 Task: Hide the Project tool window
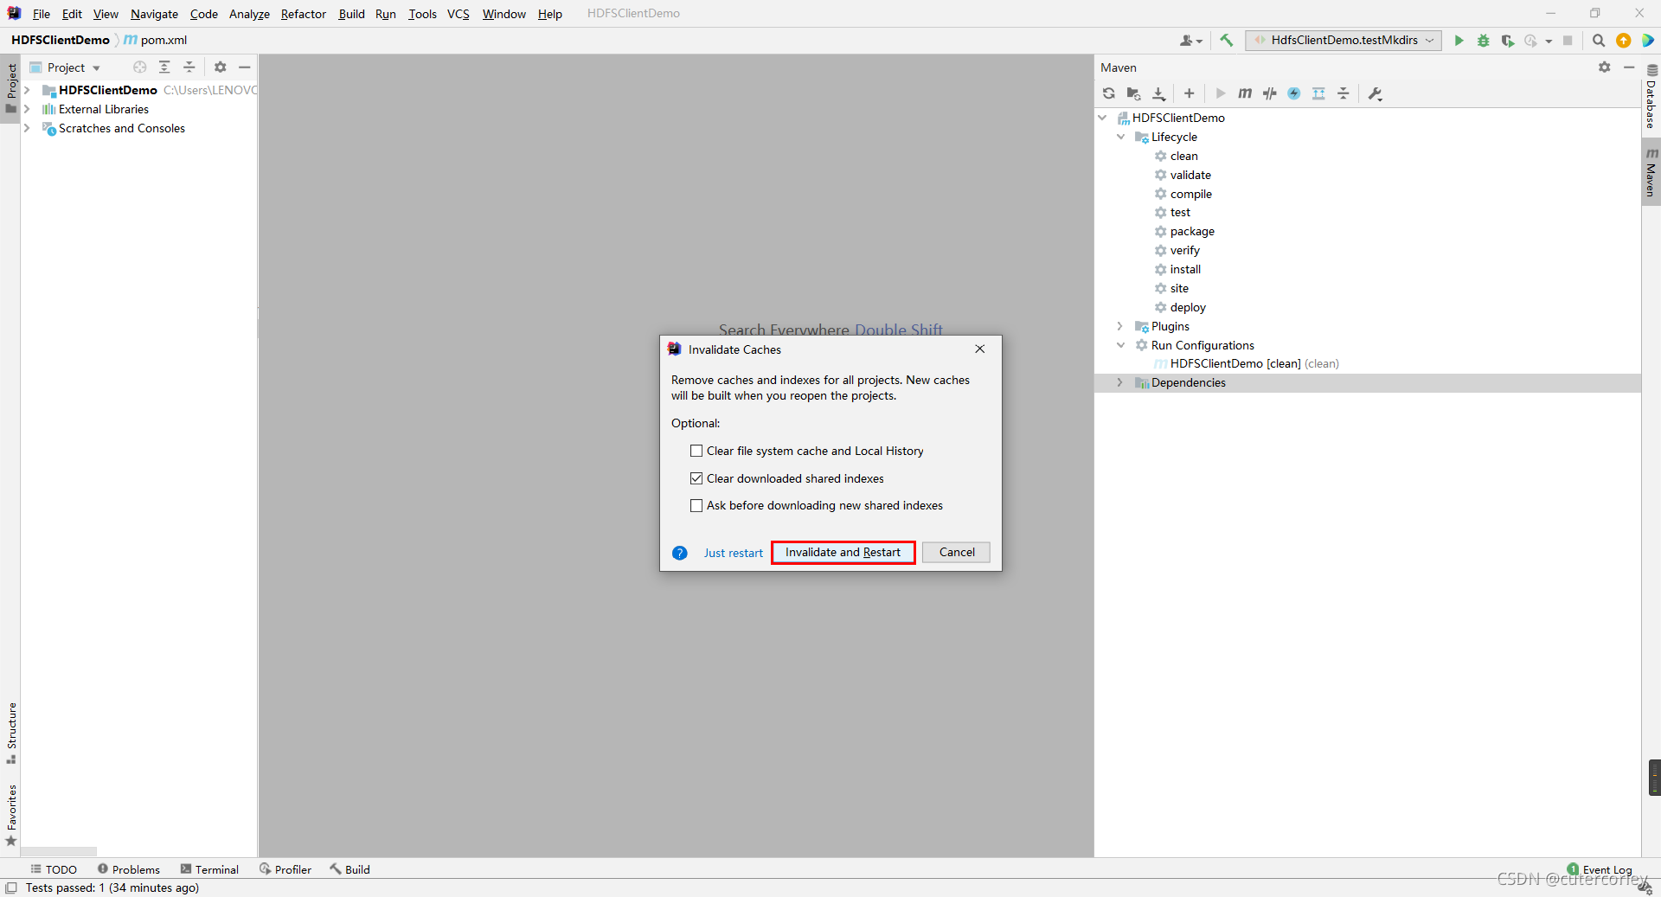coord(245,67)
